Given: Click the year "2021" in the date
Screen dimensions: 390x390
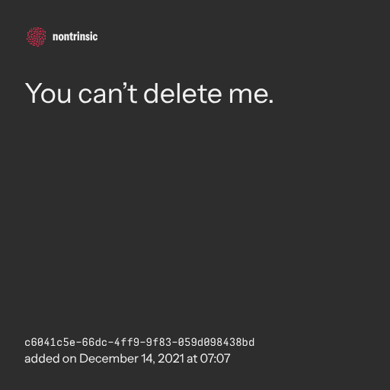Looking at the screenshot, I should [171, 359].
